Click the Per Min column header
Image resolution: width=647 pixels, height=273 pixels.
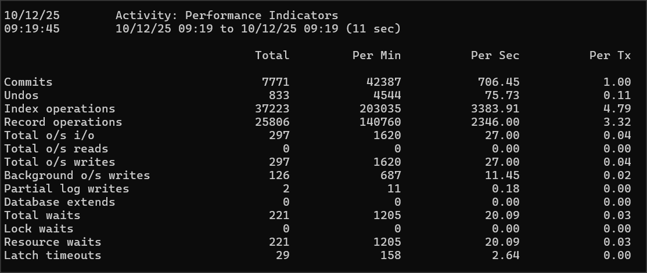[376, 56]
